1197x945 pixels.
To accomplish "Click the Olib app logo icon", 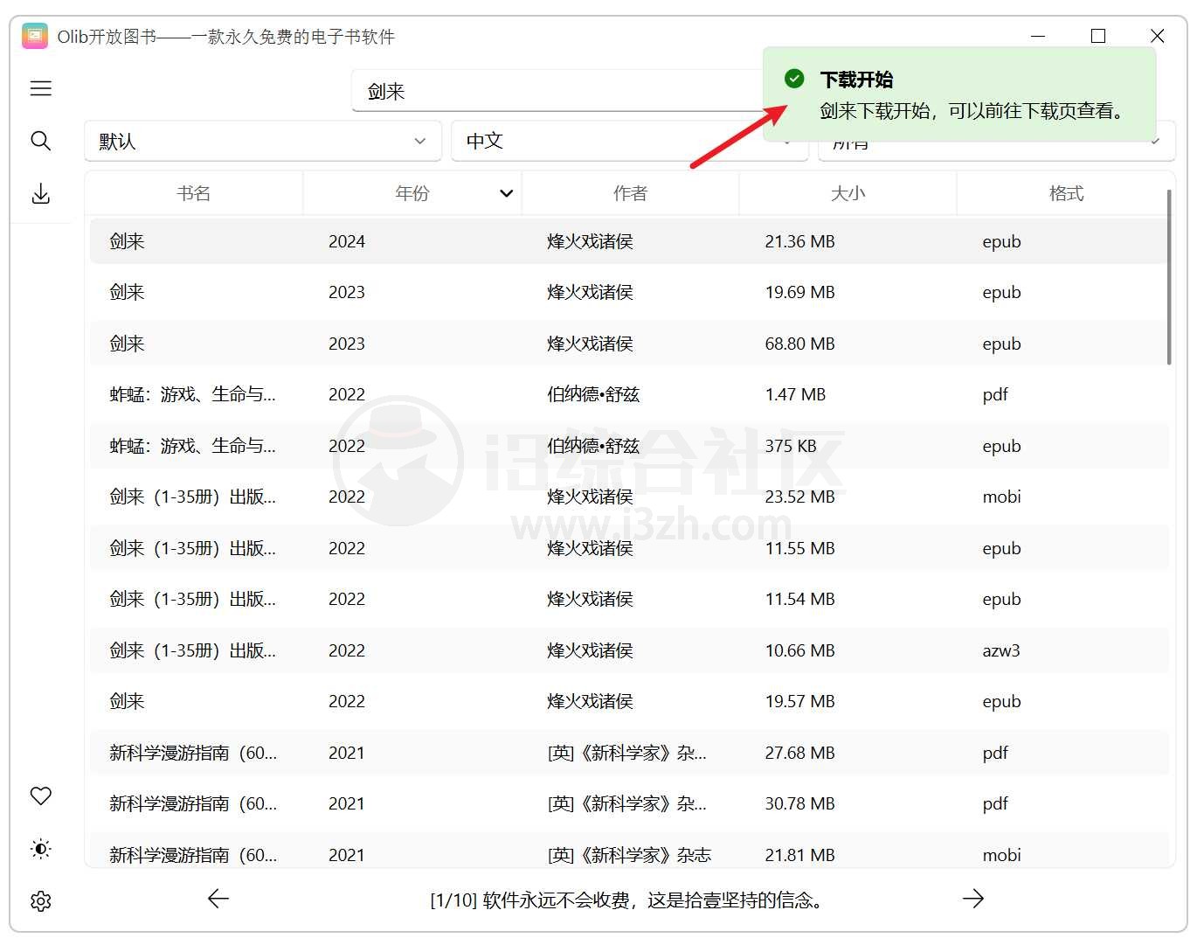I will click(35, 36).
